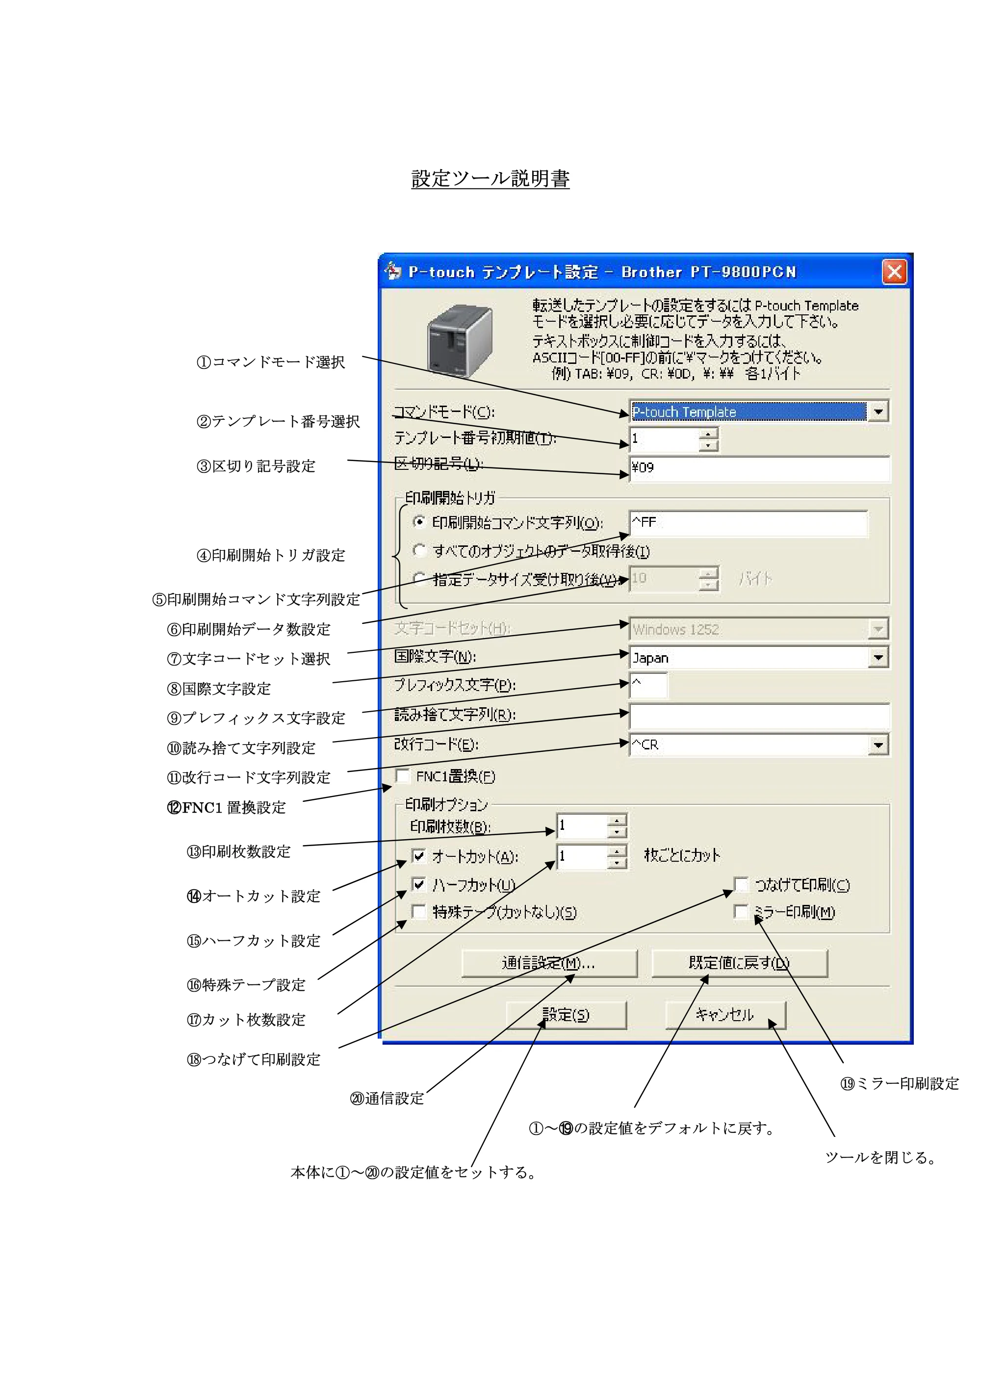Increase 印刷枚数 with the up arrow

coord(617,821)
